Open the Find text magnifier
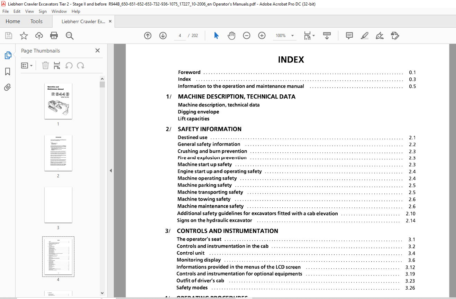The width and height of the screenshot is (456, 299). (70, 36)
